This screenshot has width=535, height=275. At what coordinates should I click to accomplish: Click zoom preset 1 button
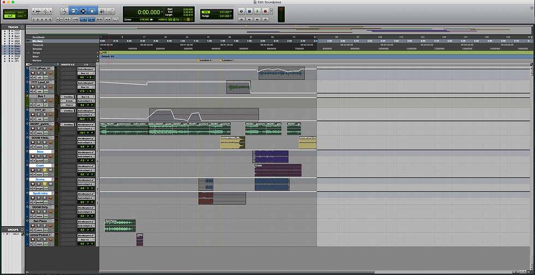pos(34,20)
